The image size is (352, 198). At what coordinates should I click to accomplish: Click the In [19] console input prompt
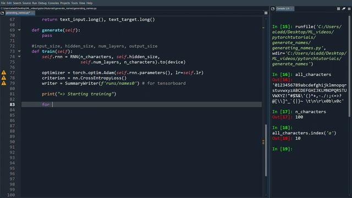pyautogui.click(x=282, y=149)
